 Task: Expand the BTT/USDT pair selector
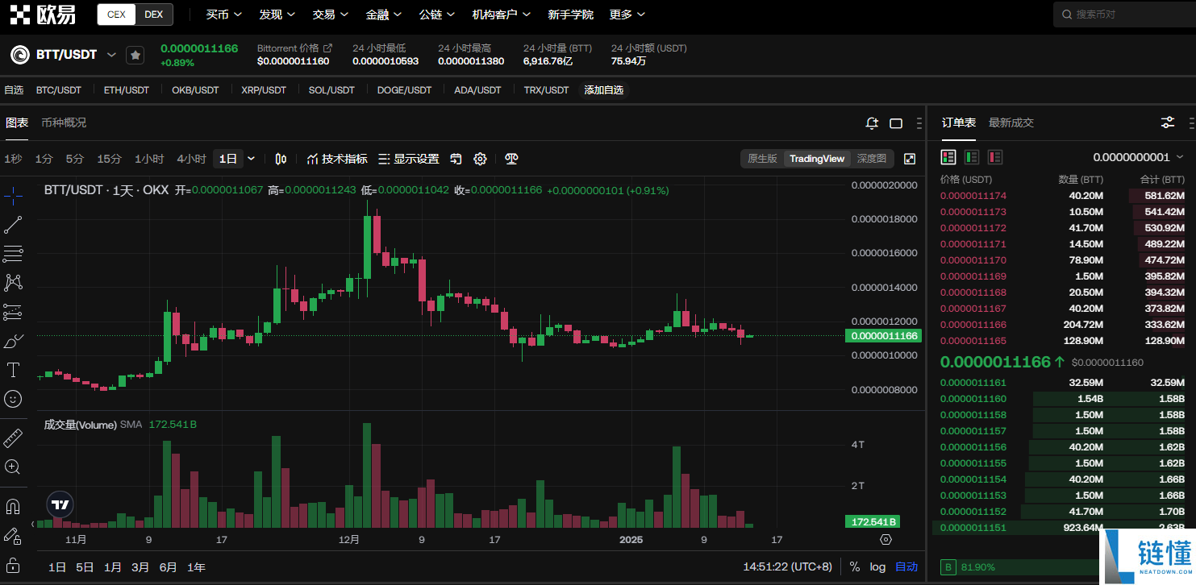[x=111, y=55]
